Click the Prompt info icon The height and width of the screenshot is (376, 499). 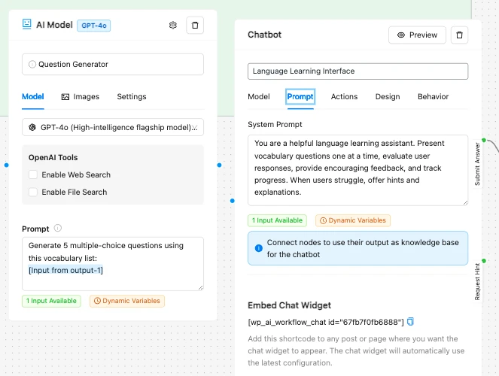pyautogui.click(x=58, y=228)
